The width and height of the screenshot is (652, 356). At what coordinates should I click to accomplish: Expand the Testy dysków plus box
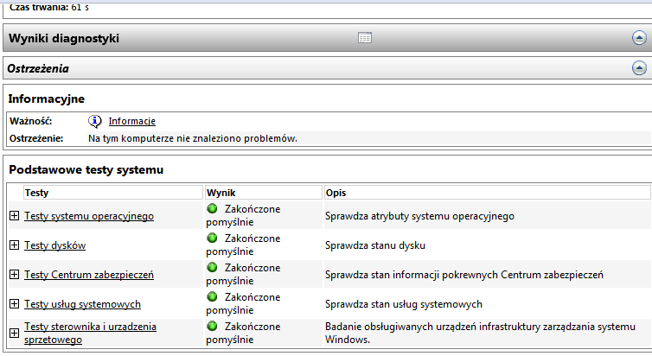(14, 245)
